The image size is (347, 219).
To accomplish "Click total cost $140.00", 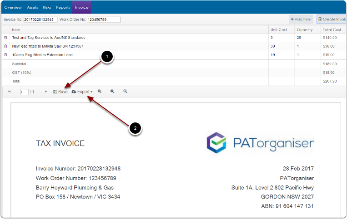I will click(x=330, y=38).
